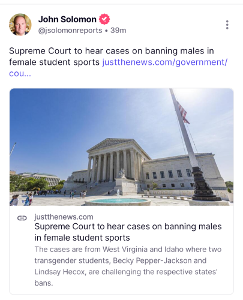Click the 39m post timestamp

(x=118, y=31)
